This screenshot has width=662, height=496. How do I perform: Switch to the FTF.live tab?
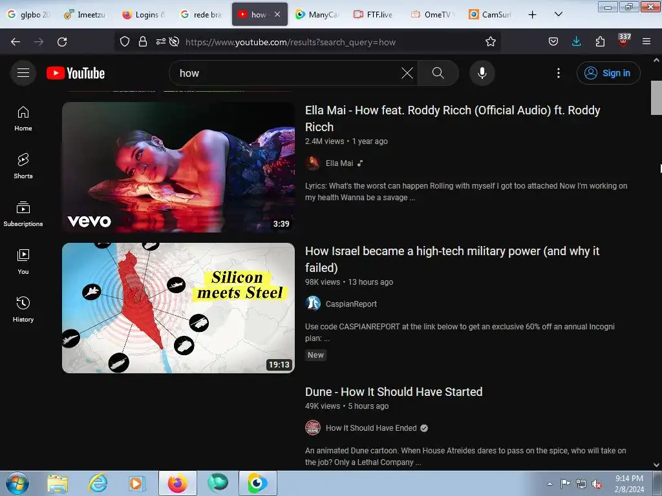pyautogui.click(x=373, y=15)
